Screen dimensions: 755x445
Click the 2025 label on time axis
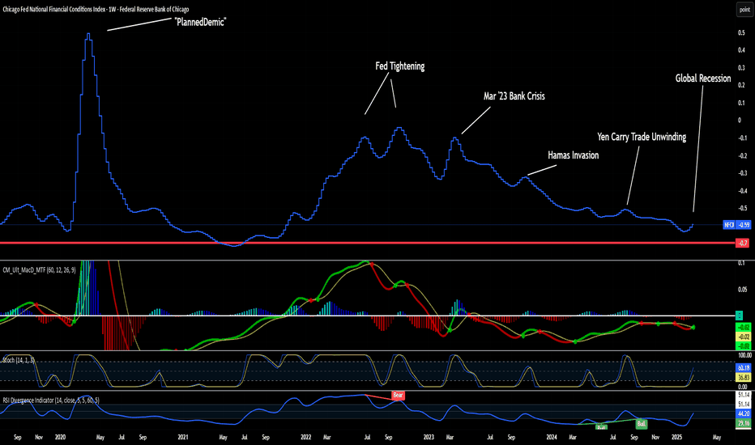point(677,437)
